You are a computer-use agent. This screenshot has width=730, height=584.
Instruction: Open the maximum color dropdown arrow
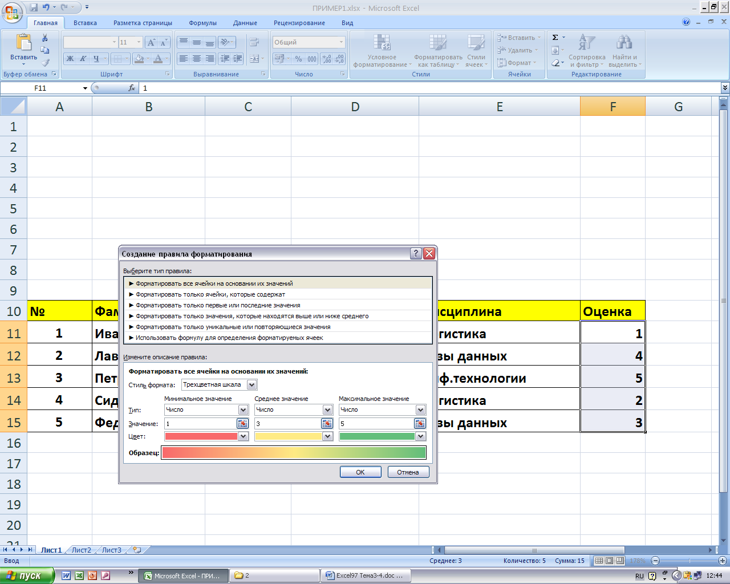click(x=420, y=436)
